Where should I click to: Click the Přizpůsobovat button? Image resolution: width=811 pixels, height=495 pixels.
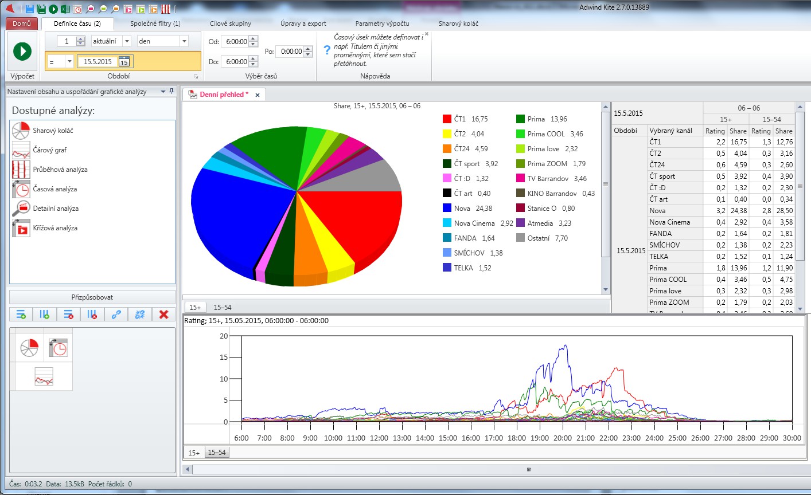[x=92, y=297]
